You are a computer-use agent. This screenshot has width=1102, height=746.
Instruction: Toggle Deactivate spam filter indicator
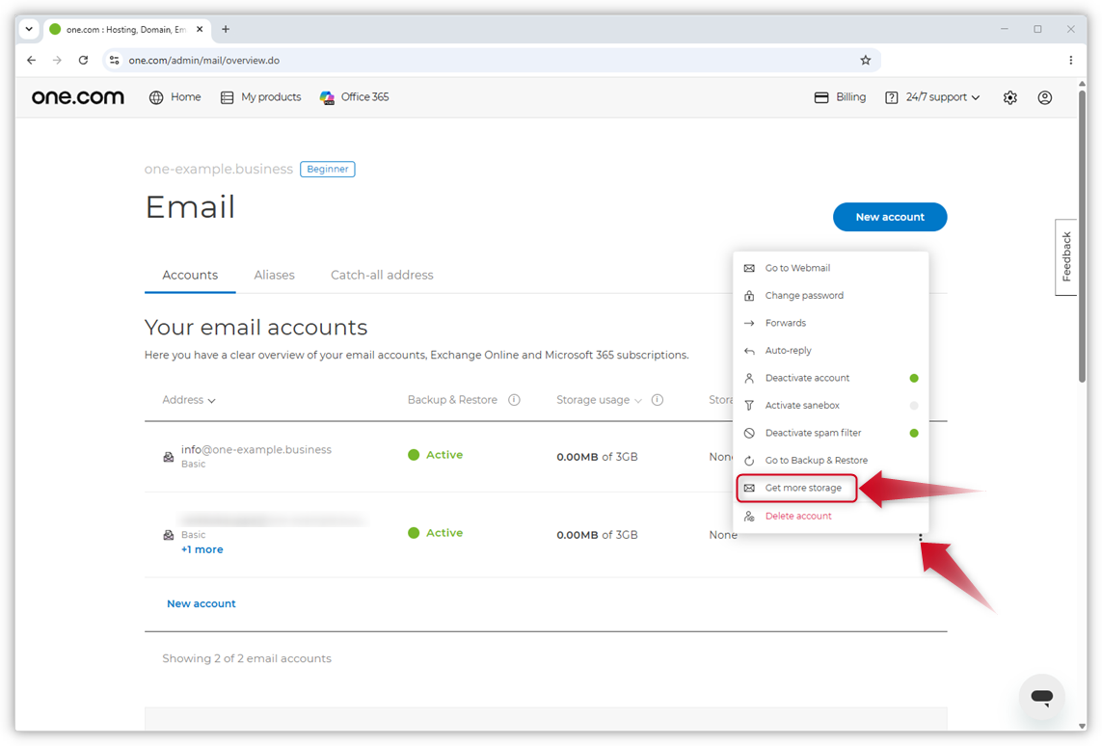pos(914,433)
